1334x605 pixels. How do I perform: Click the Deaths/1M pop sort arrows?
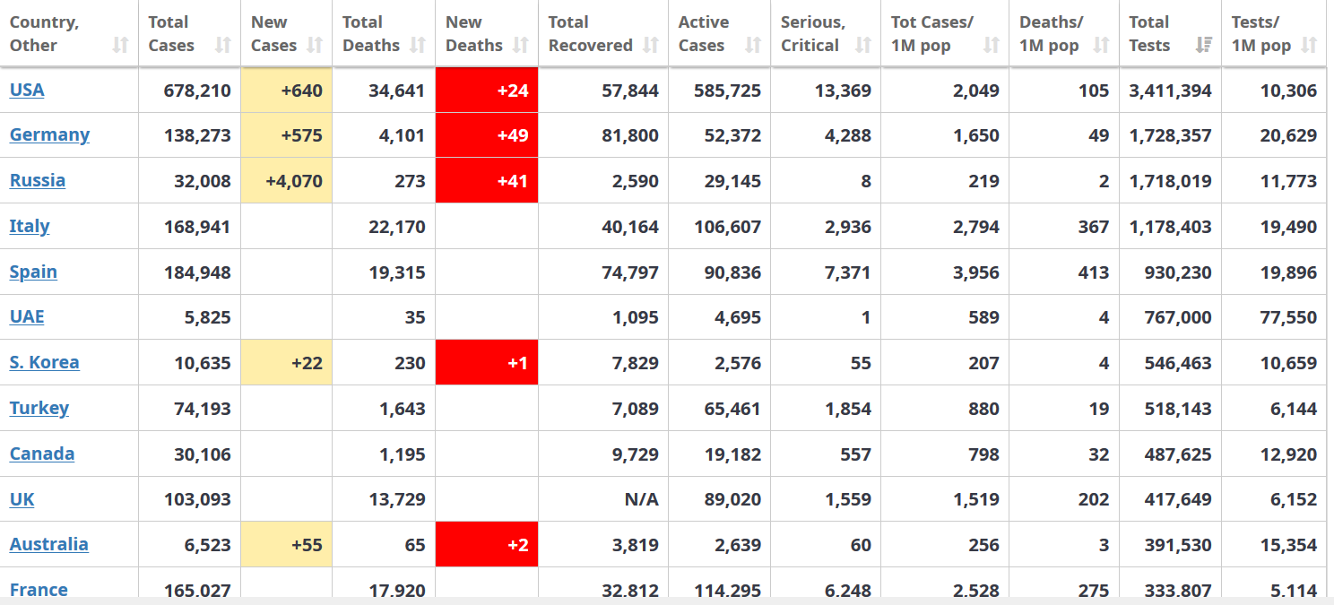pyautogui.click(x=1102, y=46)
